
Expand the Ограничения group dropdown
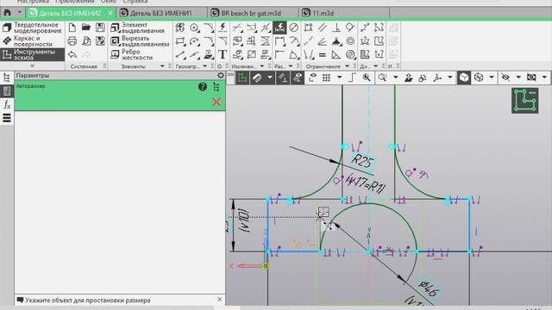(x=347, y=66)
